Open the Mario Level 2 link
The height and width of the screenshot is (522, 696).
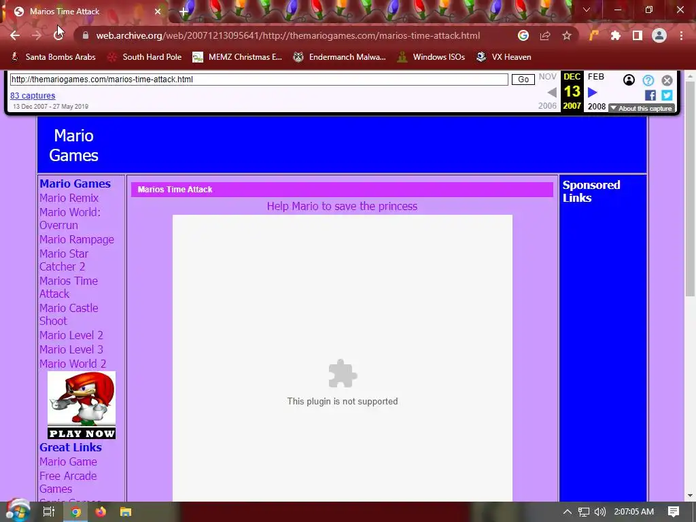71,335
